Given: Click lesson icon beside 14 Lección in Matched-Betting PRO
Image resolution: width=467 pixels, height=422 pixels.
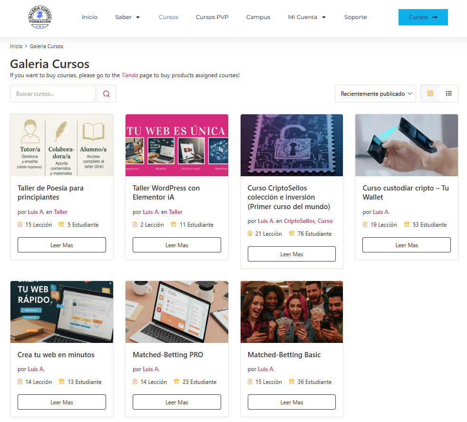Looking at the screenshot, I should pyautogui.click(x=135, y=382).
